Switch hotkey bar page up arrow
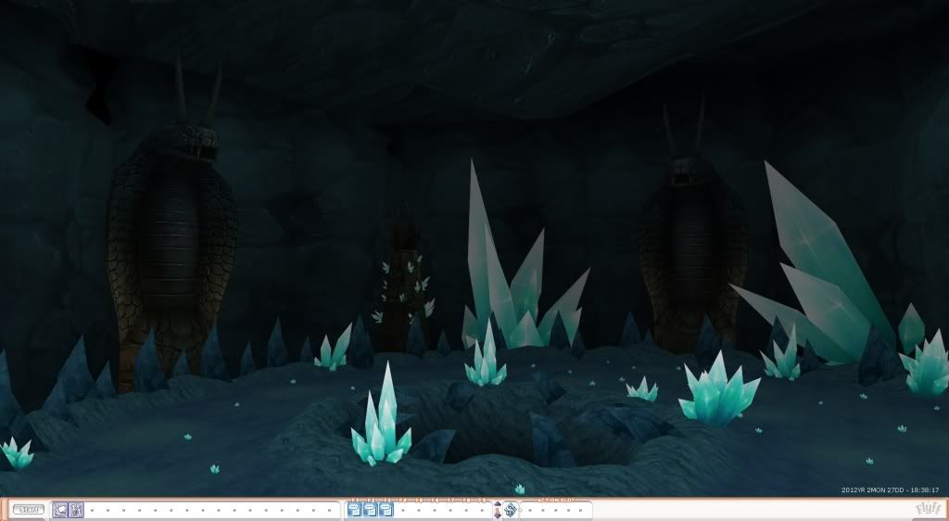Image resolution: width=949 pixels, height=521 pixels. pos(497,505)
